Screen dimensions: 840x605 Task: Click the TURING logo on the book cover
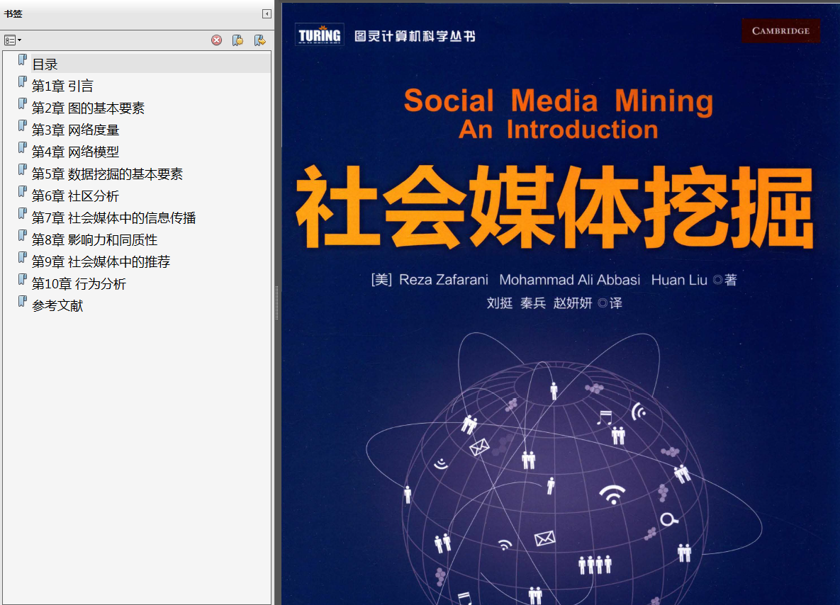(319, 35)
